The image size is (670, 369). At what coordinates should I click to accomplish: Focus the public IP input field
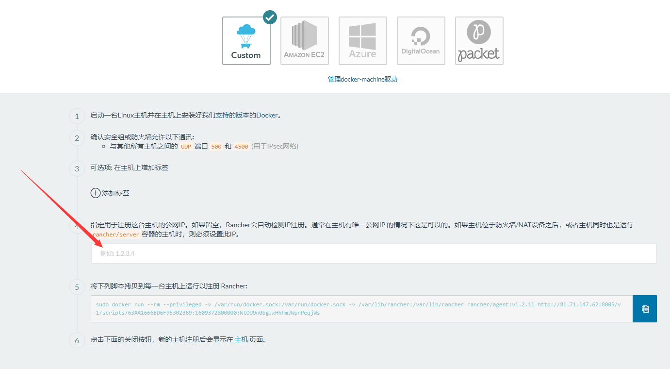tap(374, 253)
